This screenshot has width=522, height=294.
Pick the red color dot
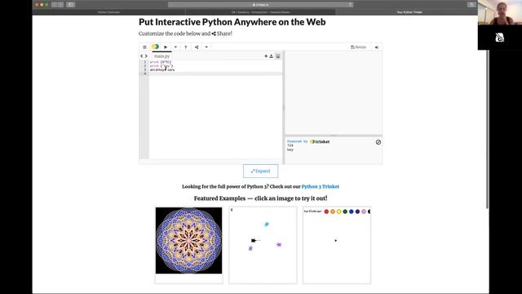pos(326,212)
